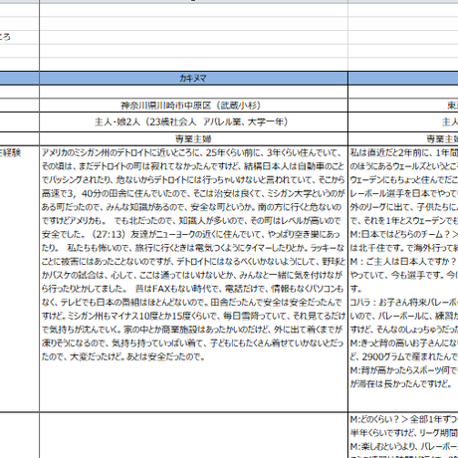Click the partially visible 専業主婦 cell at right
The height and width of the screenshot is (458, 458).
[x=403, y=138]
